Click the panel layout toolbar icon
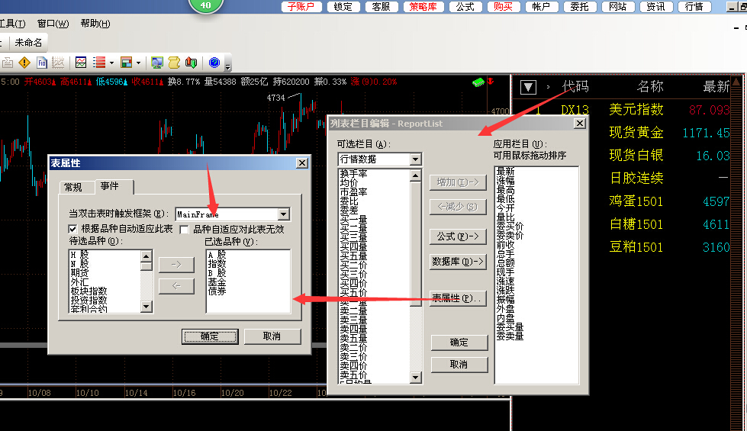747x431 pixels. (x=126, y=63)
